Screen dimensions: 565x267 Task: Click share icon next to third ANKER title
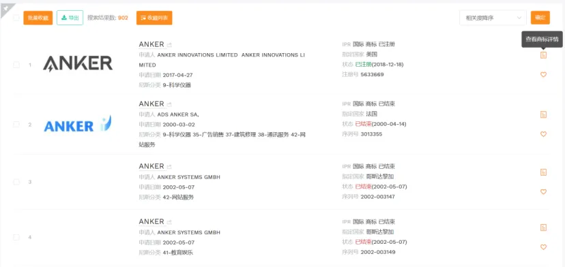(169, 167)
